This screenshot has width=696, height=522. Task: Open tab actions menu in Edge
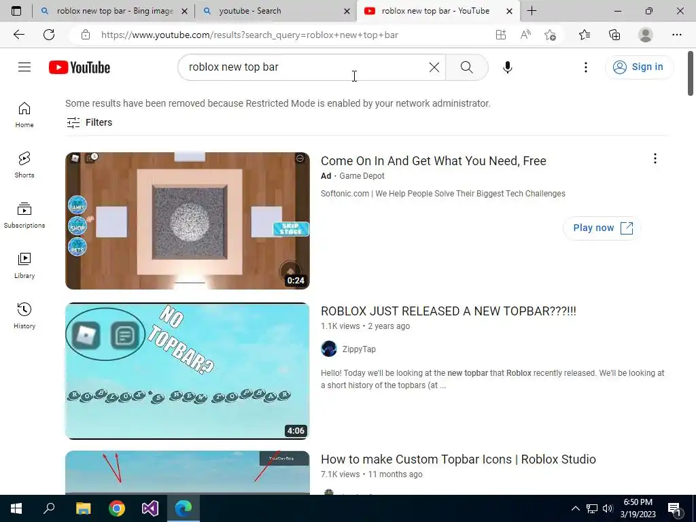pyautogui.click(x=16, y=11)
